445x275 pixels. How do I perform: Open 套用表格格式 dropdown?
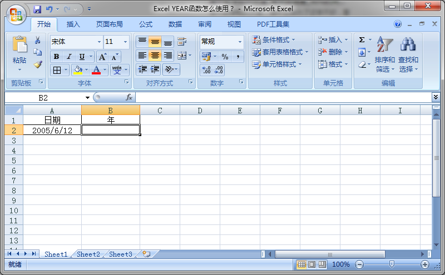280,52
